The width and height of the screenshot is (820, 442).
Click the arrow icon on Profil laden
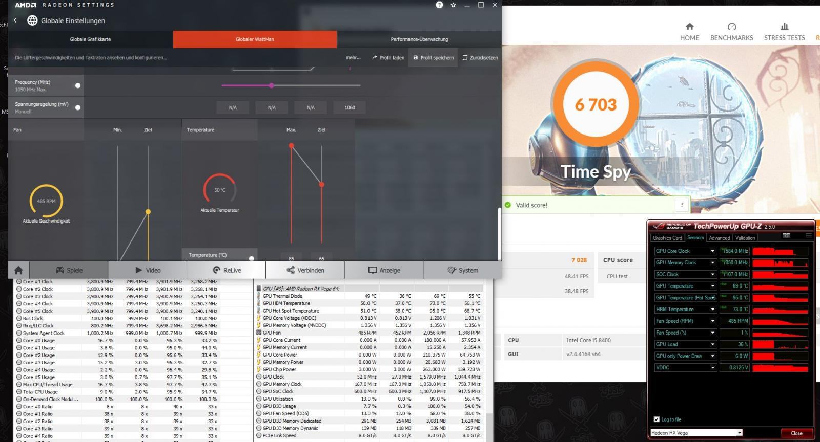pos(375,58)
